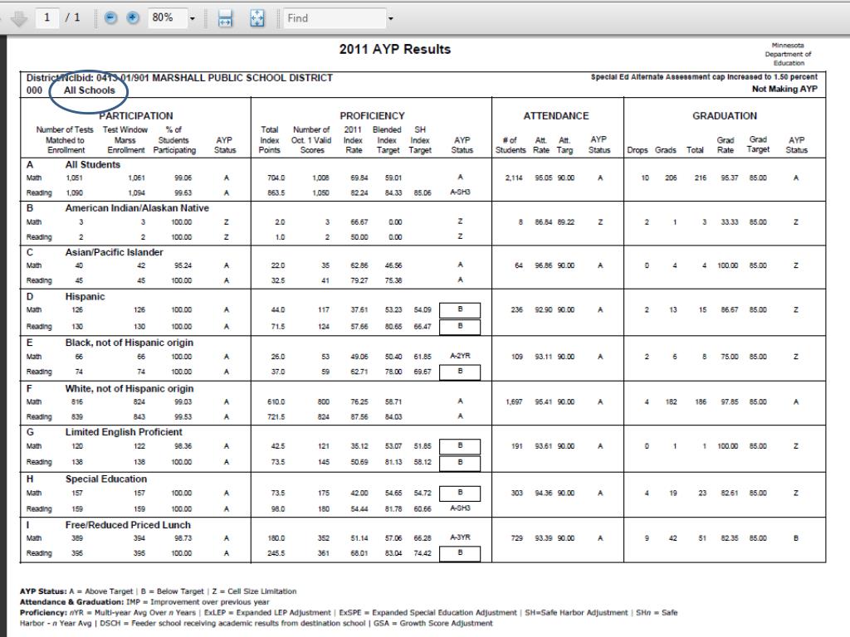
Task: Click the boxed B status for Hispanic Math
Action: (x=460, y=310)
